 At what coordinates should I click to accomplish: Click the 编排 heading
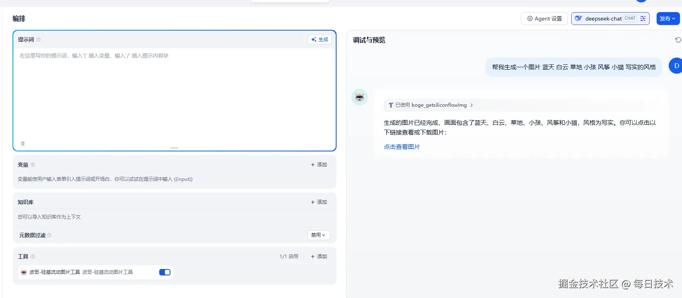coord(19,19)
